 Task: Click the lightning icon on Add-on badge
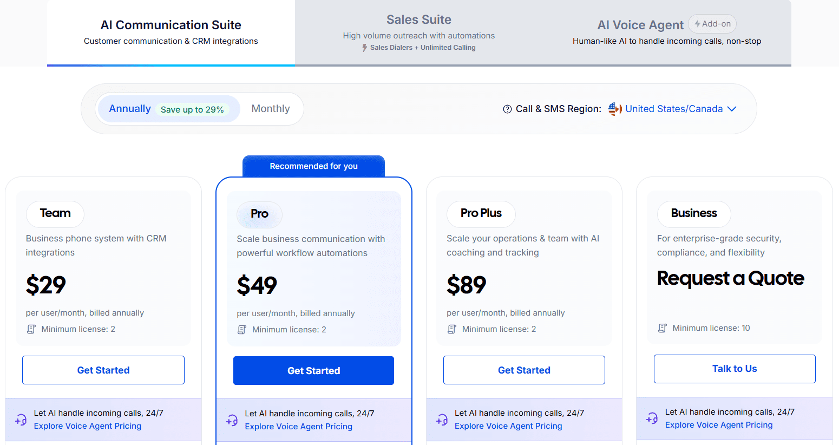[698, 24]
